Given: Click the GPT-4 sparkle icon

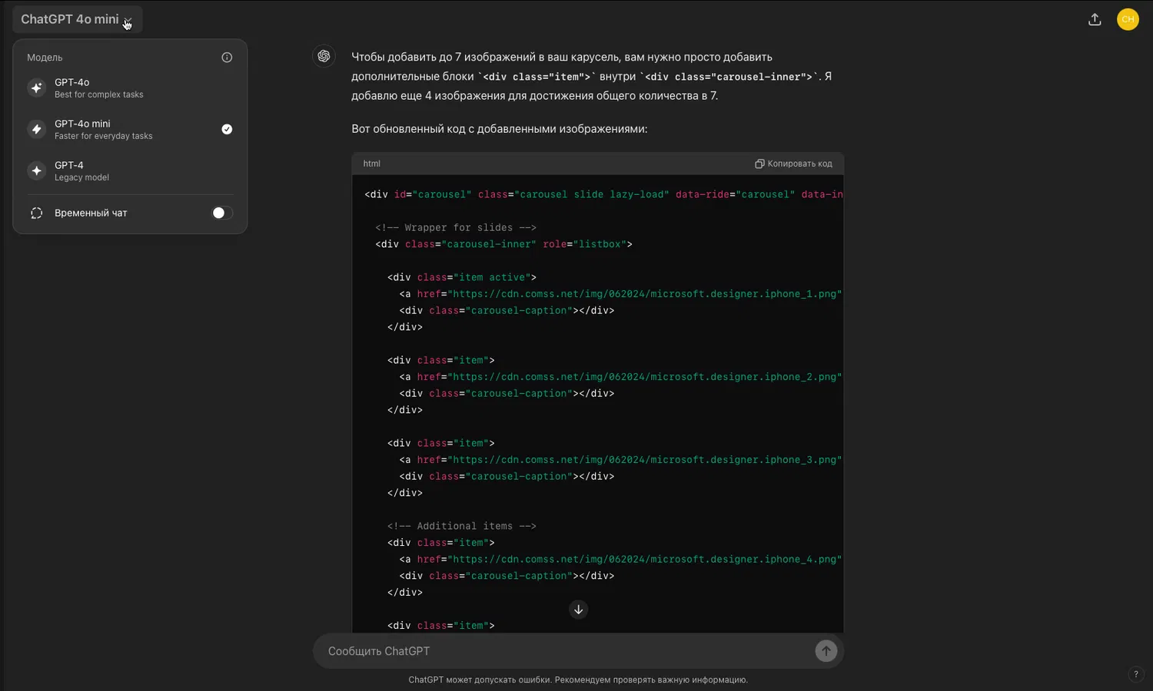Looking at the screenshot, I should 36,171.
